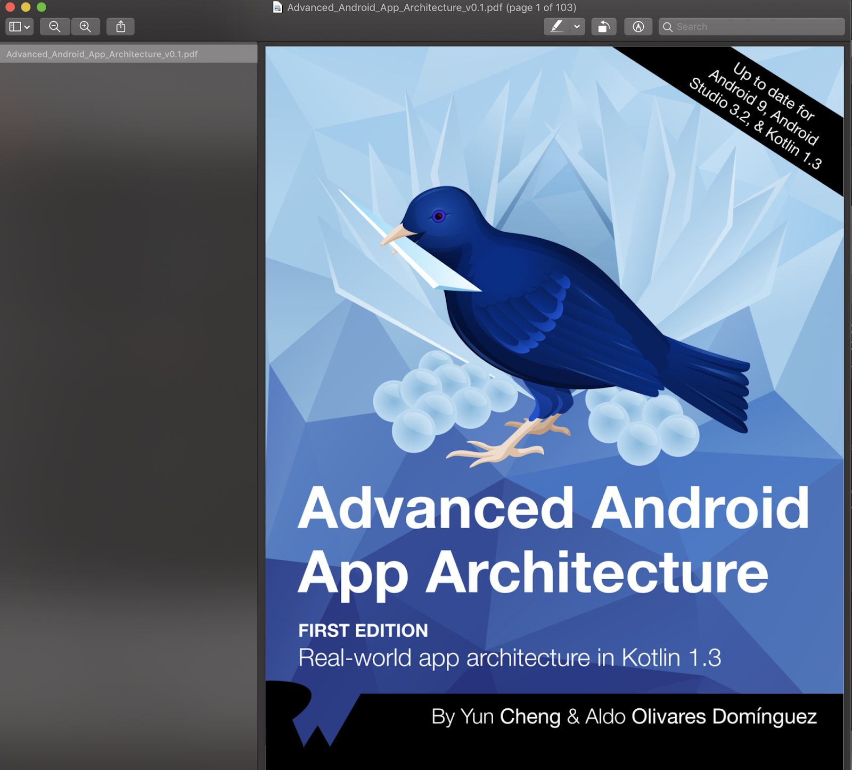Select the Highlight tool
The height and width of the screenshot is (770, 852).
click(556, 27)
